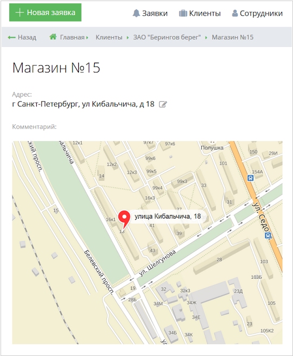Screen dimensions: 293x356
Task: Click the red map pin marker
Action: [x=124, y=219]
